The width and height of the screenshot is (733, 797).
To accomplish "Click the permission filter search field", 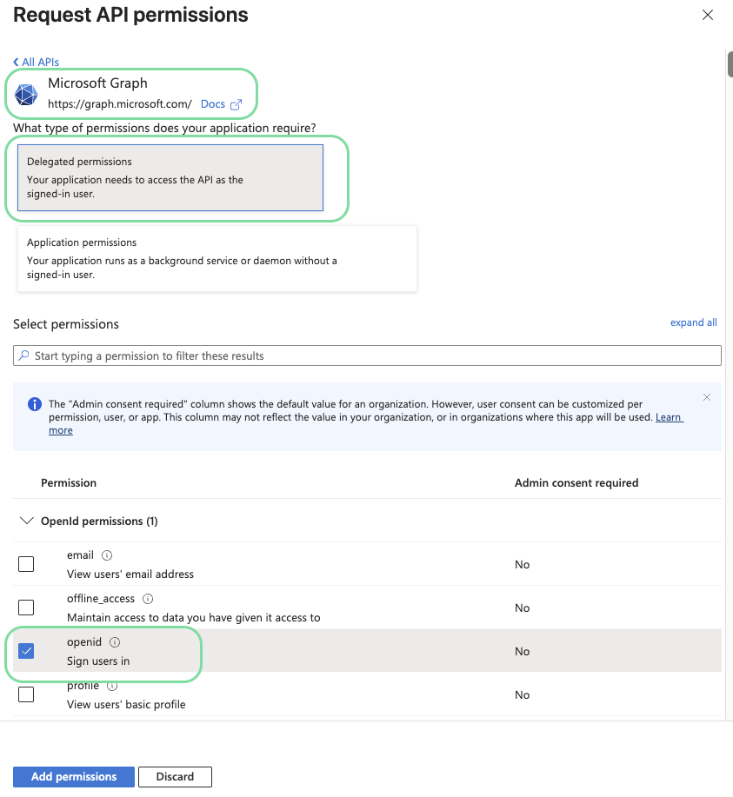I will click(374, 355).
